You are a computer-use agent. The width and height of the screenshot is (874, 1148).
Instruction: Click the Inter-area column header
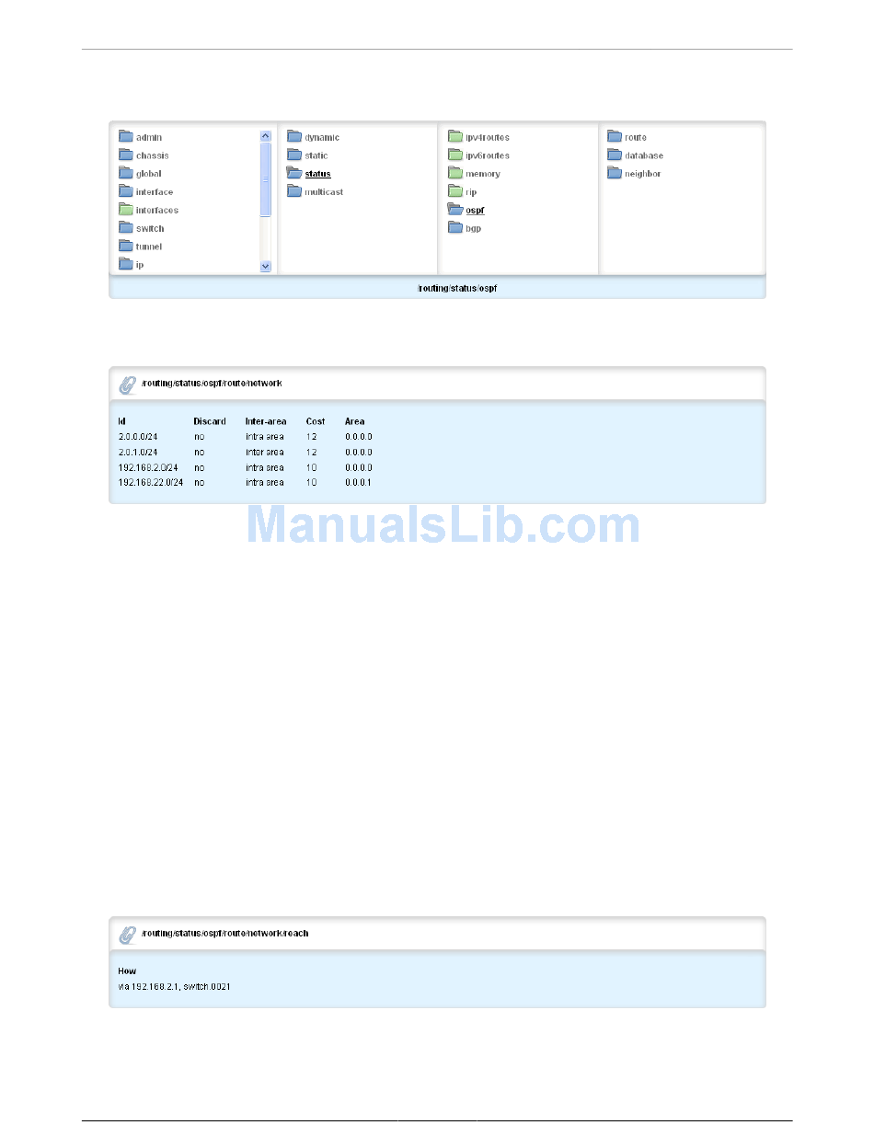(266, 421)
